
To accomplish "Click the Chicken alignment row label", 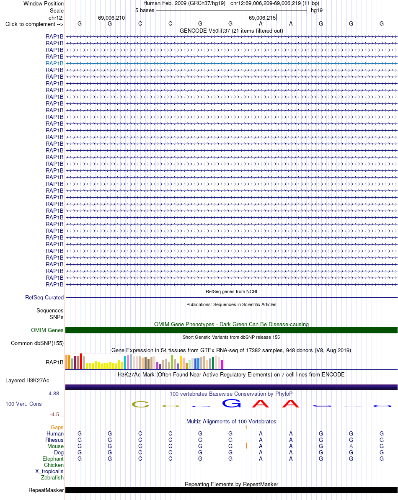I will (x=54, y=465).
